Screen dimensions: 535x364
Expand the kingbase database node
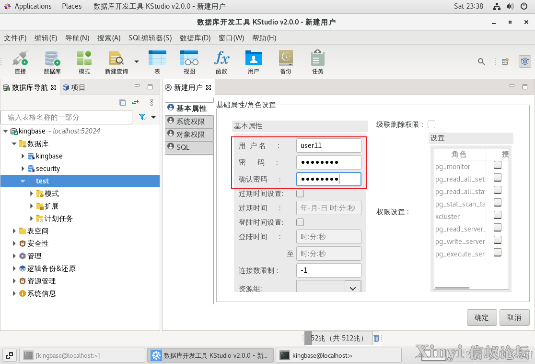pos(23,156)
